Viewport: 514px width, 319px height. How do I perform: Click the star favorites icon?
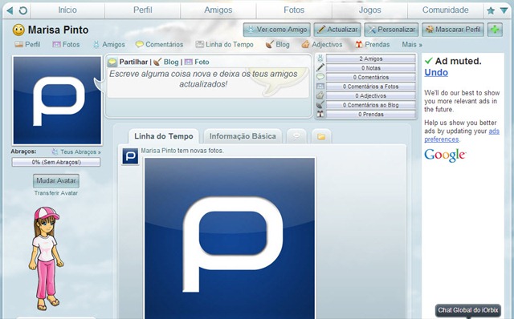click(x=491, y=10)
